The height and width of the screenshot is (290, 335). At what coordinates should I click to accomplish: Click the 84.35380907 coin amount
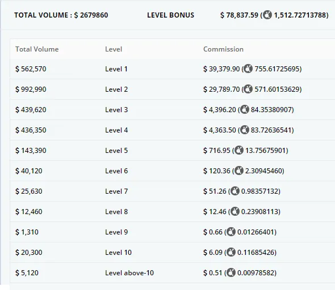271,109
